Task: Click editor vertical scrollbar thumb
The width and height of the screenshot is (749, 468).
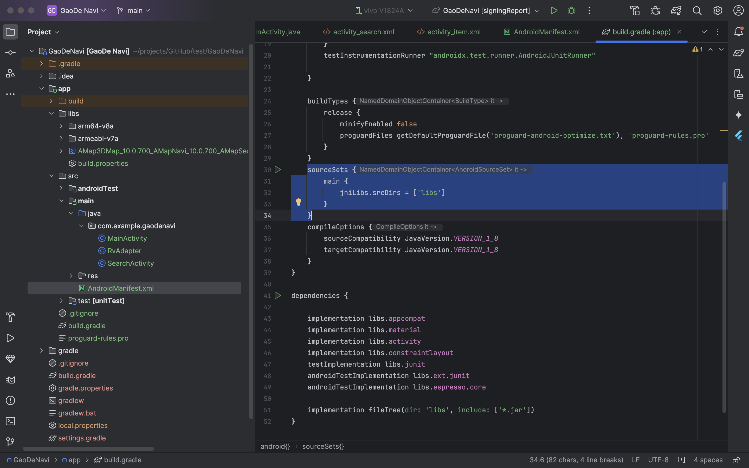Action: point(724,297)
